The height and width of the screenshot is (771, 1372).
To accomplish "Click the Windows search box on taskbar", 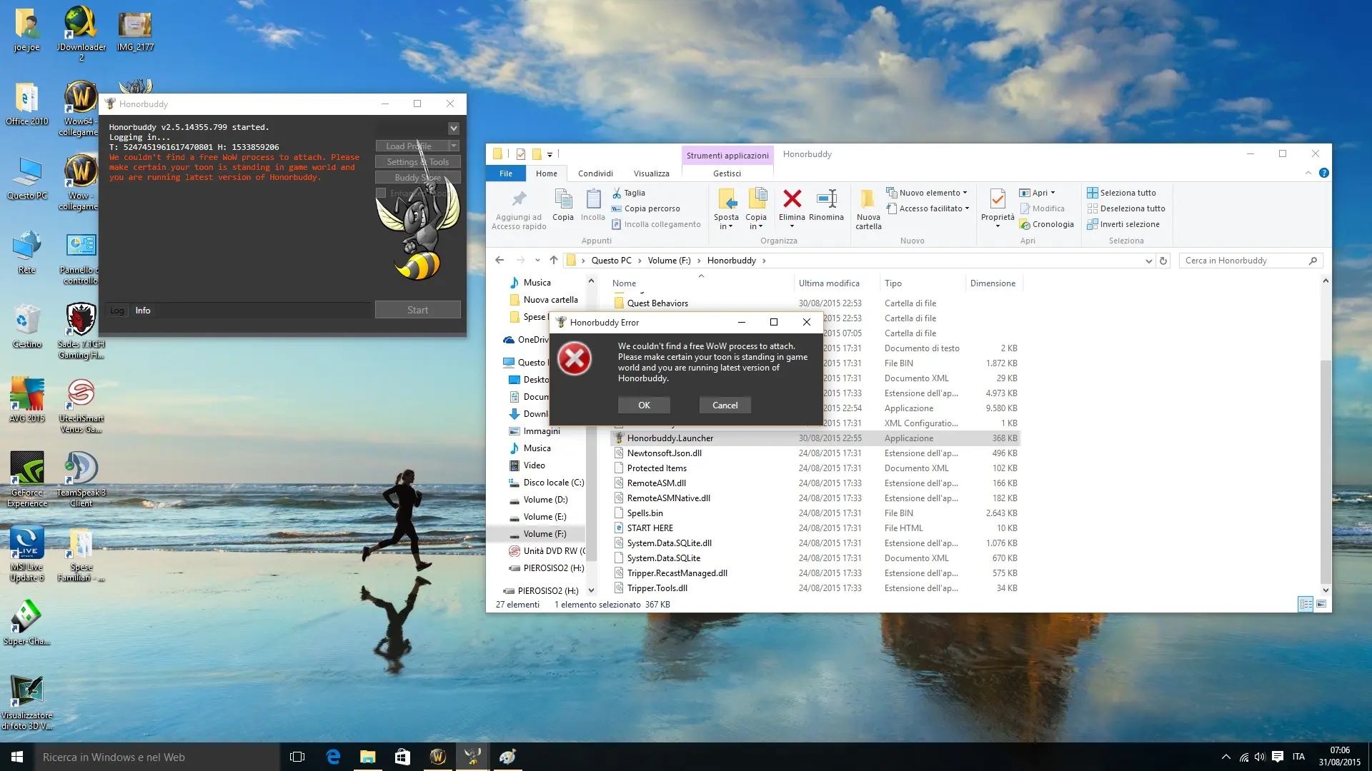I will tap(156, 757).
